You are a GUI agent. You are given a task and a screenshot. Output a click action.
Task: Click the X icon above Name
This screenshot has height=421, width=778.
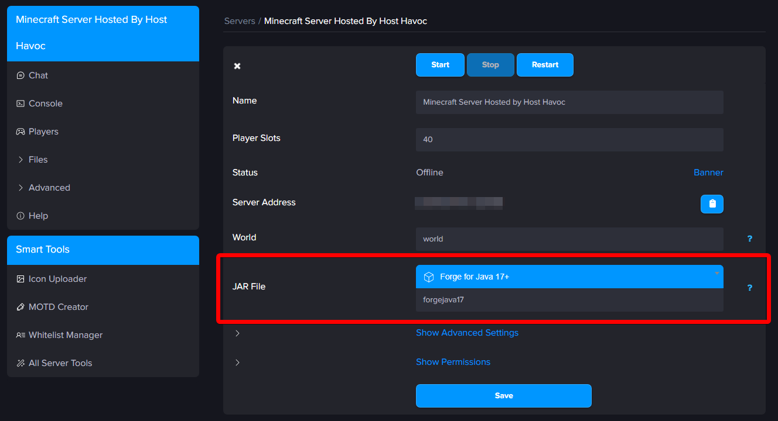pyautogui.click(x=237, y=66)
